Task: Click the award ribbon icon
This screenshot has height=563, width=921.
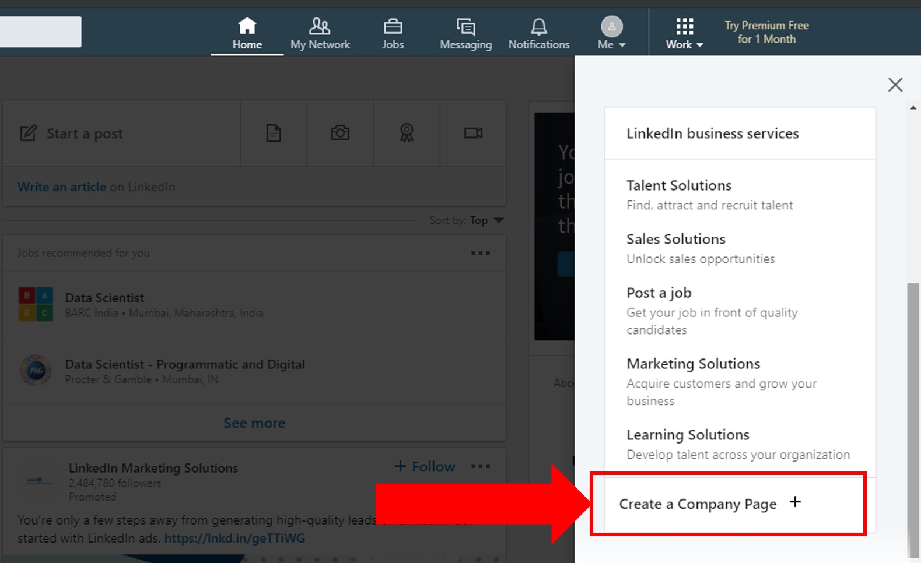Action: click(x=407, y=133)
